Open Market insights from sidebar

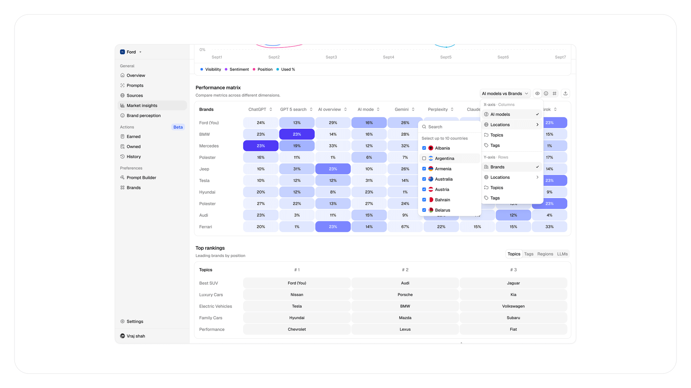tap(142, 105)
